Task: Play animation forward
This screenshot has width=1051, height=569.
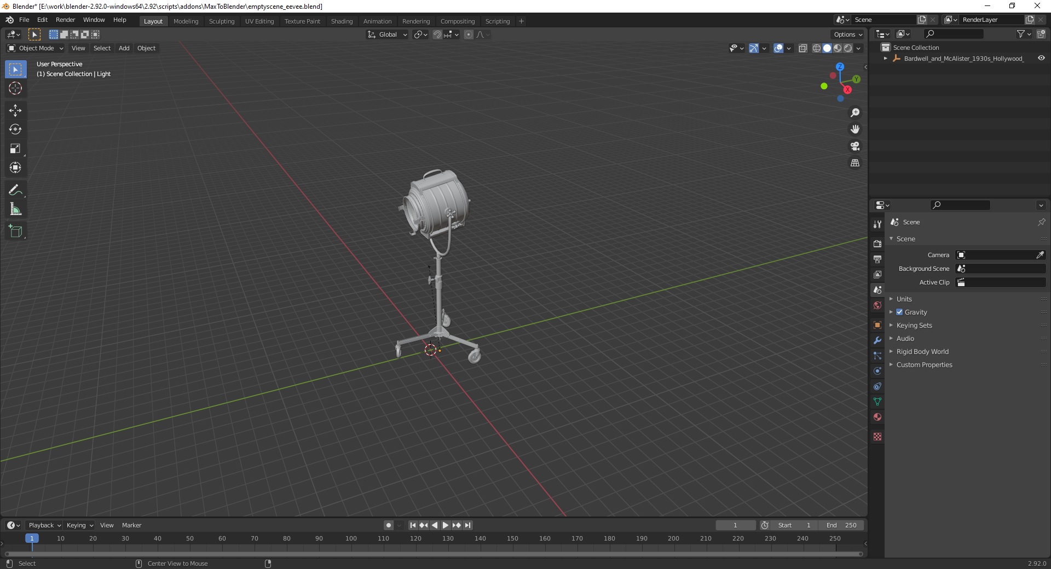Action: (x=446, y=525)
